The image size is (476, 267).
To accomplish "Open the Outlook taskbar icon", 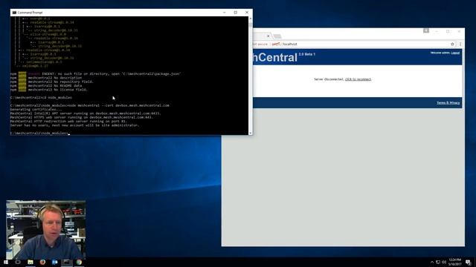I will (54, 262).
